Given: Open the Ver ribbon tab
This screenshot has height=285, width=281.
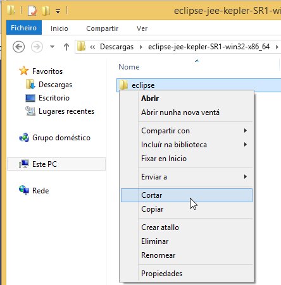Looking at the screenshot, I should [x=142, y=28].
